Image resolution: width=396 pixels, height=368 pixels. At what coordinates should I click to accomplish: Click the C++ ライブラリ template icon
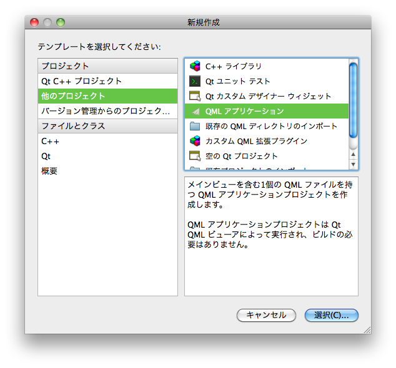pyautogui.click(x=195, y=66)
